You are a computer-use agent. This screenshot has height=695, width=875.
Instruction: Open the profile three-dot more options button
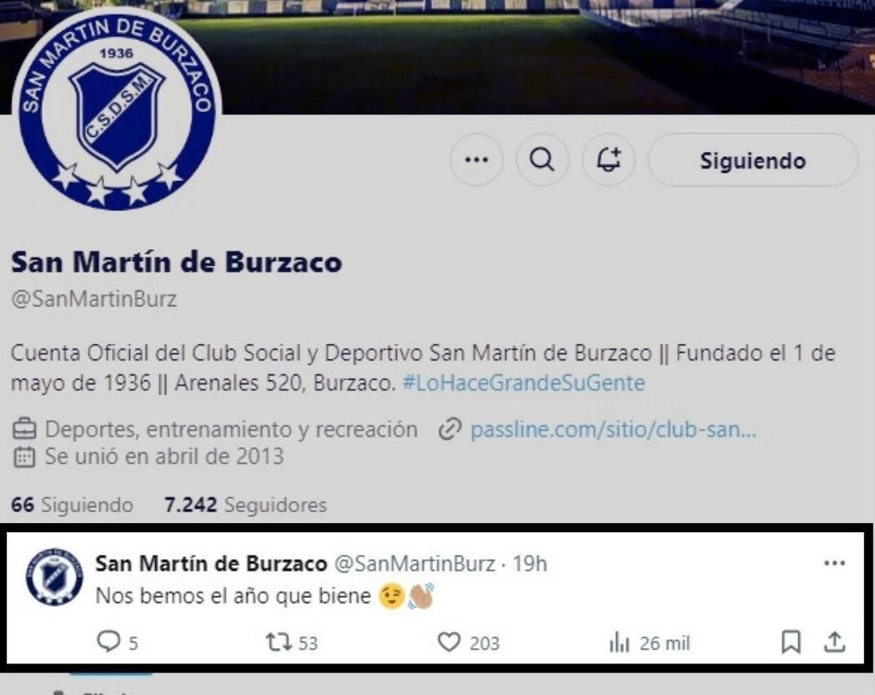476,160
